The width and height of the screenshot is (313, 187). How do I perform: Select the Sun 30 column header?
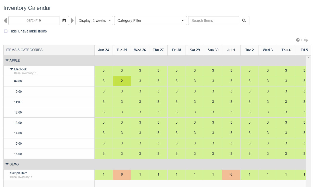click(213, 50)
